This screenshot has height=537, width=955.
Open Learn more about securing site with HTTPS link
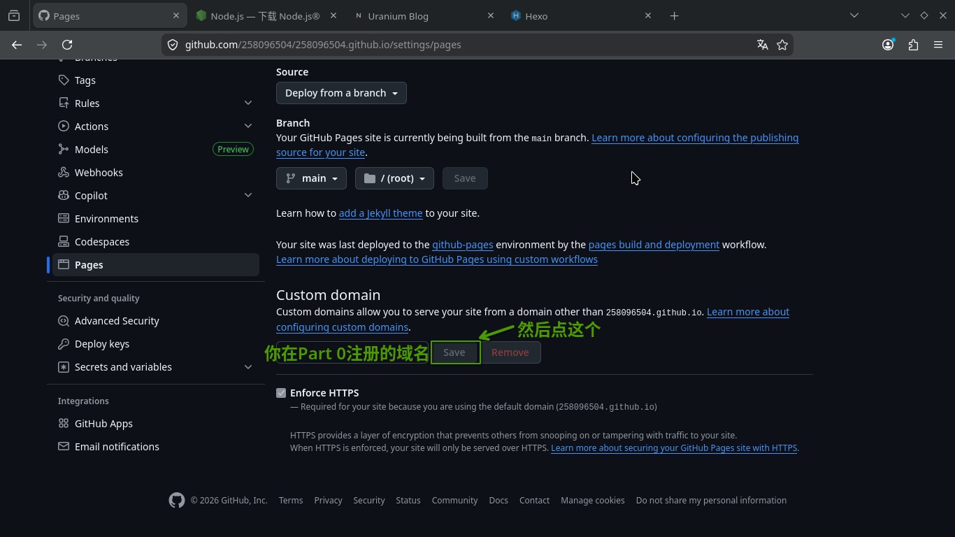click(674, 448)
